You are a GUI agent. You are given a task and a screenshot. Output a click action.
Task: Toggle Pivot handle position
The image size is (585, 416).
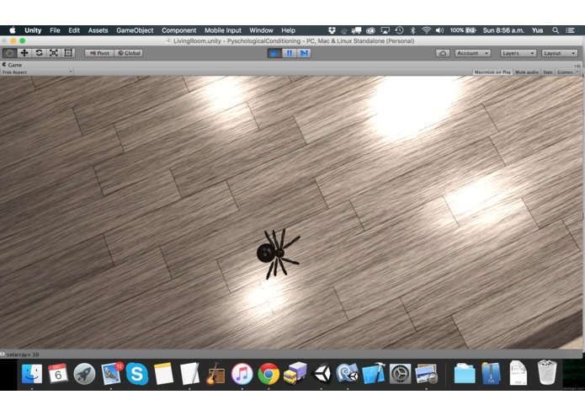pyautogui.click(x=99, y=53)
